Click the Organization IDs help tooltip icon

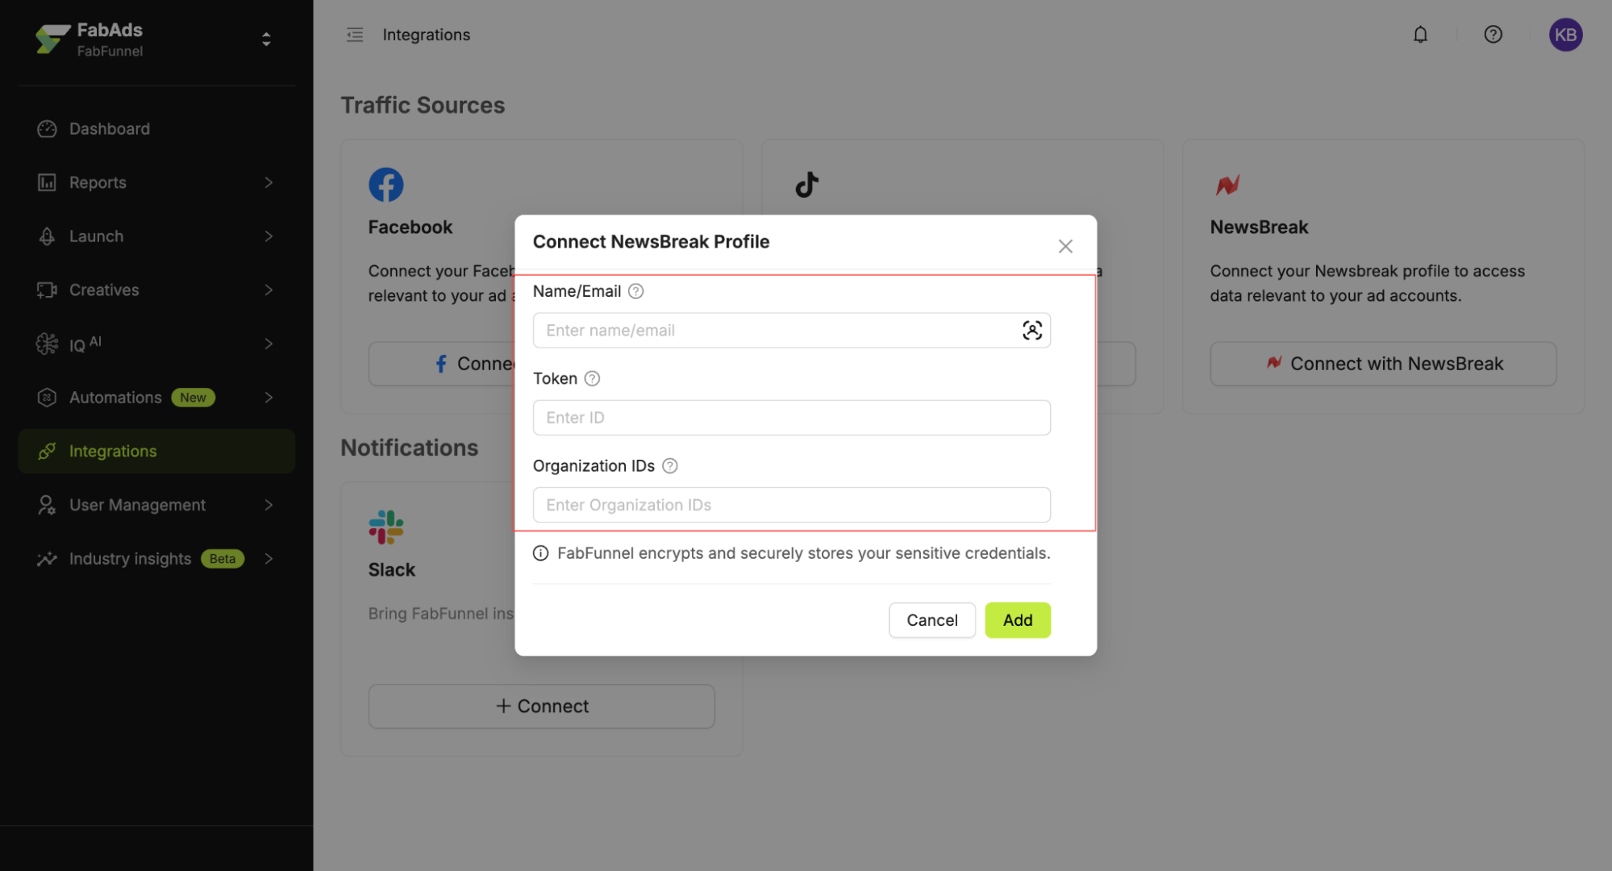point(669,466)
